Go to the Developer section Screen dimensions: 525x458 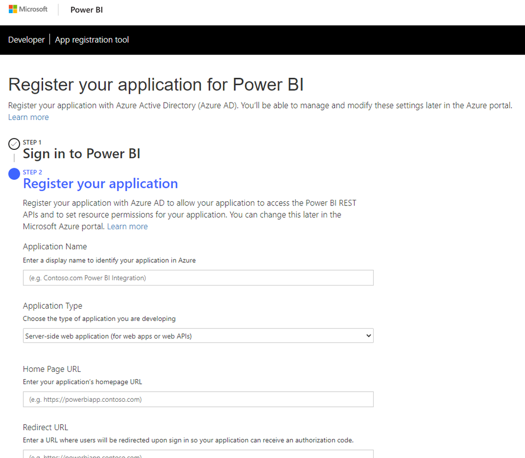(26, 39)
